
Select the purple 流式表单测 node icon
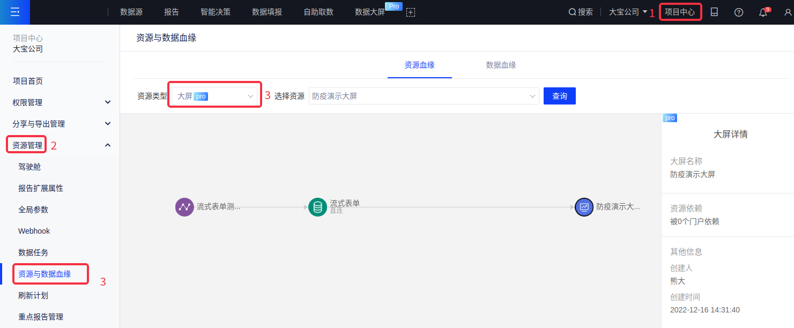(x=184, y=207)
